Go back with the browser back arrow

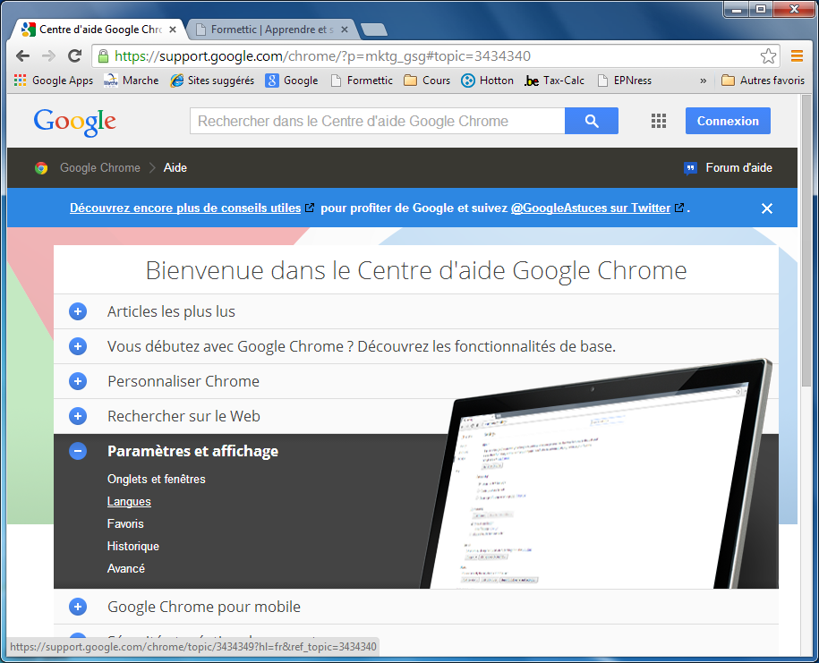(22, 55)
